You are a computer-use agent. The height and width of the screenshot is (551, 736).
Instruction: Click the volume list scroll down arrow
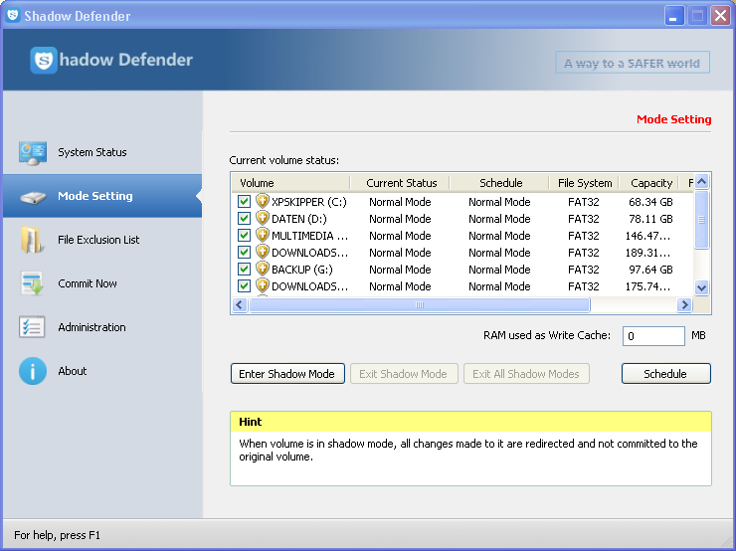pyautogui.click(x=701, y=287)
